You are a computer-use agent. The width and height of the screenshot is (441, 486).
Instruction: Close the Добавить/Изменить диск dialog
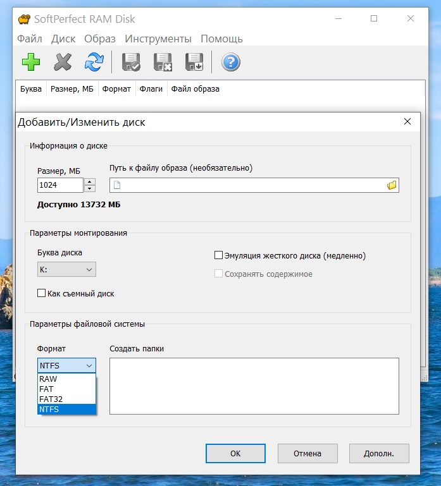(407, 121)
